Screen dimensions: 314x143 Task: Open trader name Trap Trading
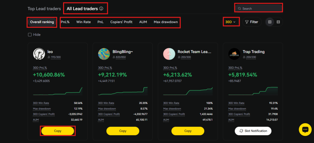coord(254,52)
